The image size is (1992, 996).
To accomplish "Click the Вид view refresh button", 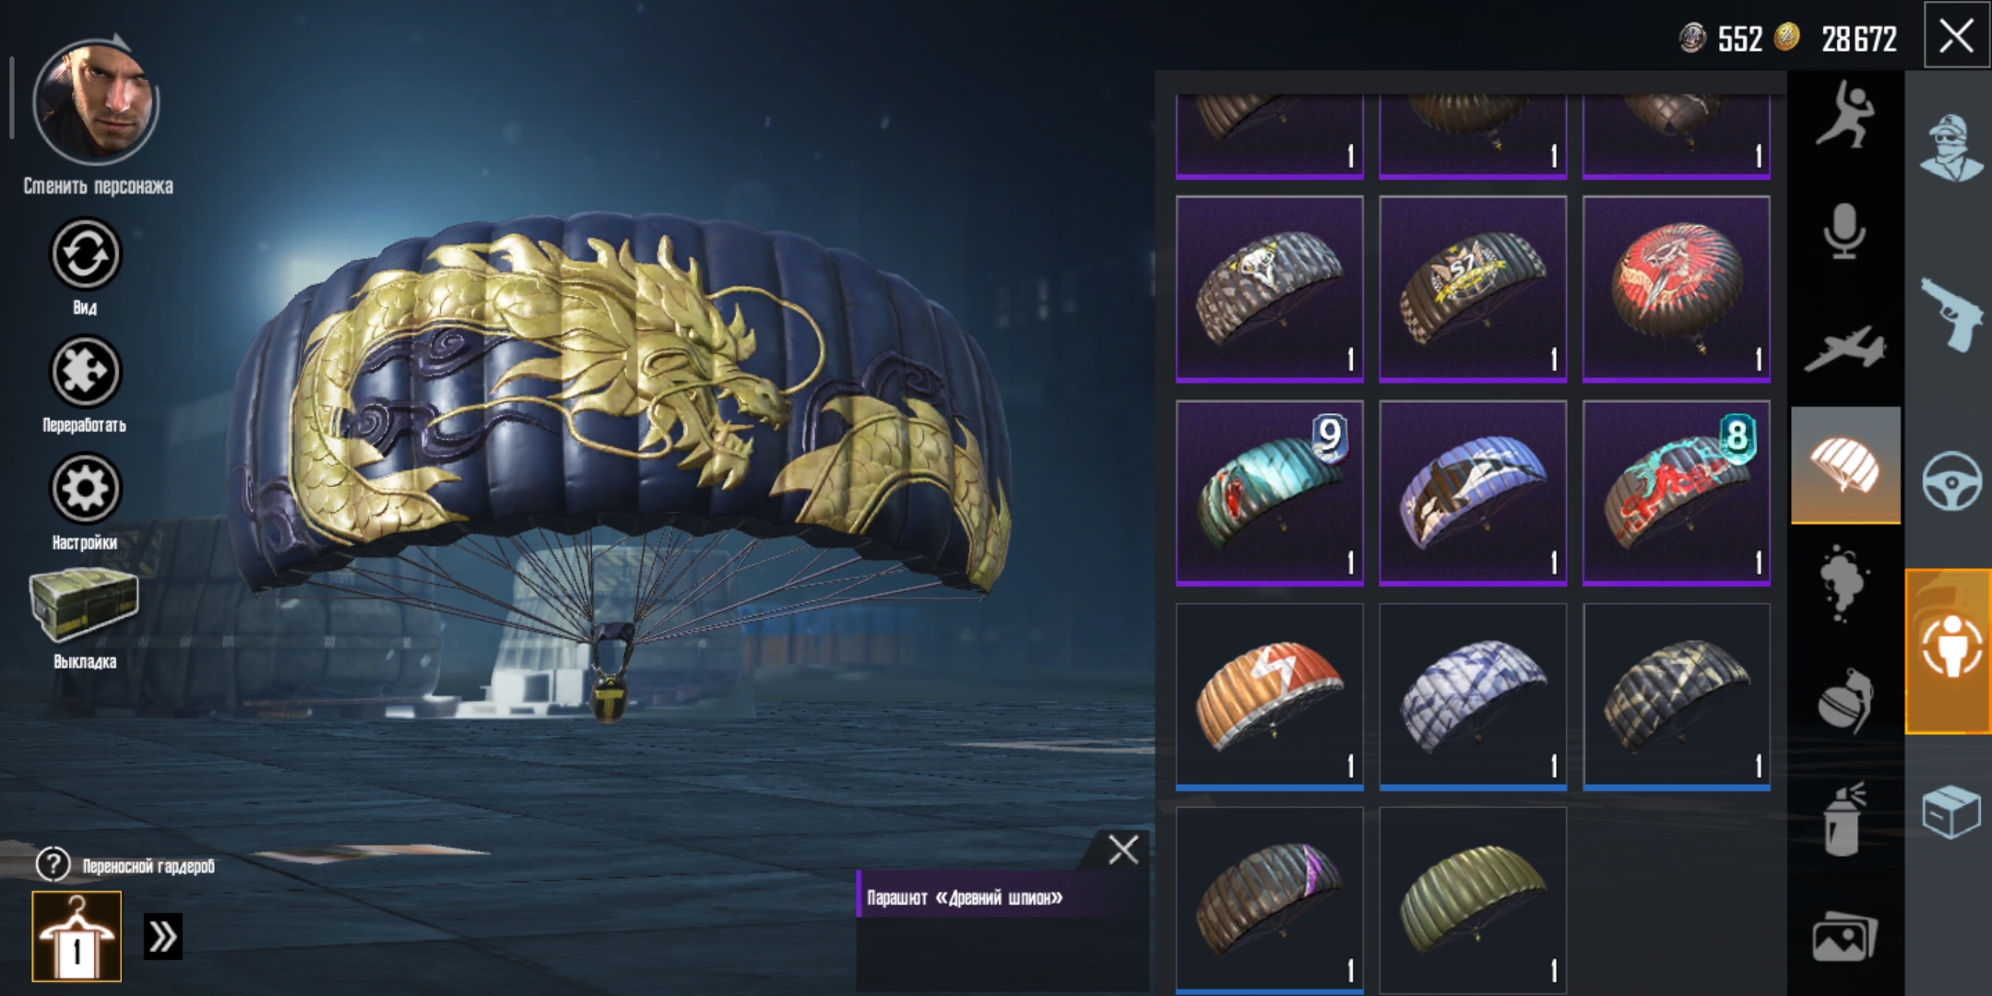I will click(85, 254).
